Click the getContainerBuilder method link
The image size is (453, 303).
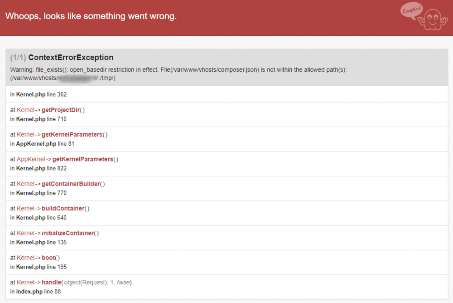pyautogui.click(x=71, y=184)
